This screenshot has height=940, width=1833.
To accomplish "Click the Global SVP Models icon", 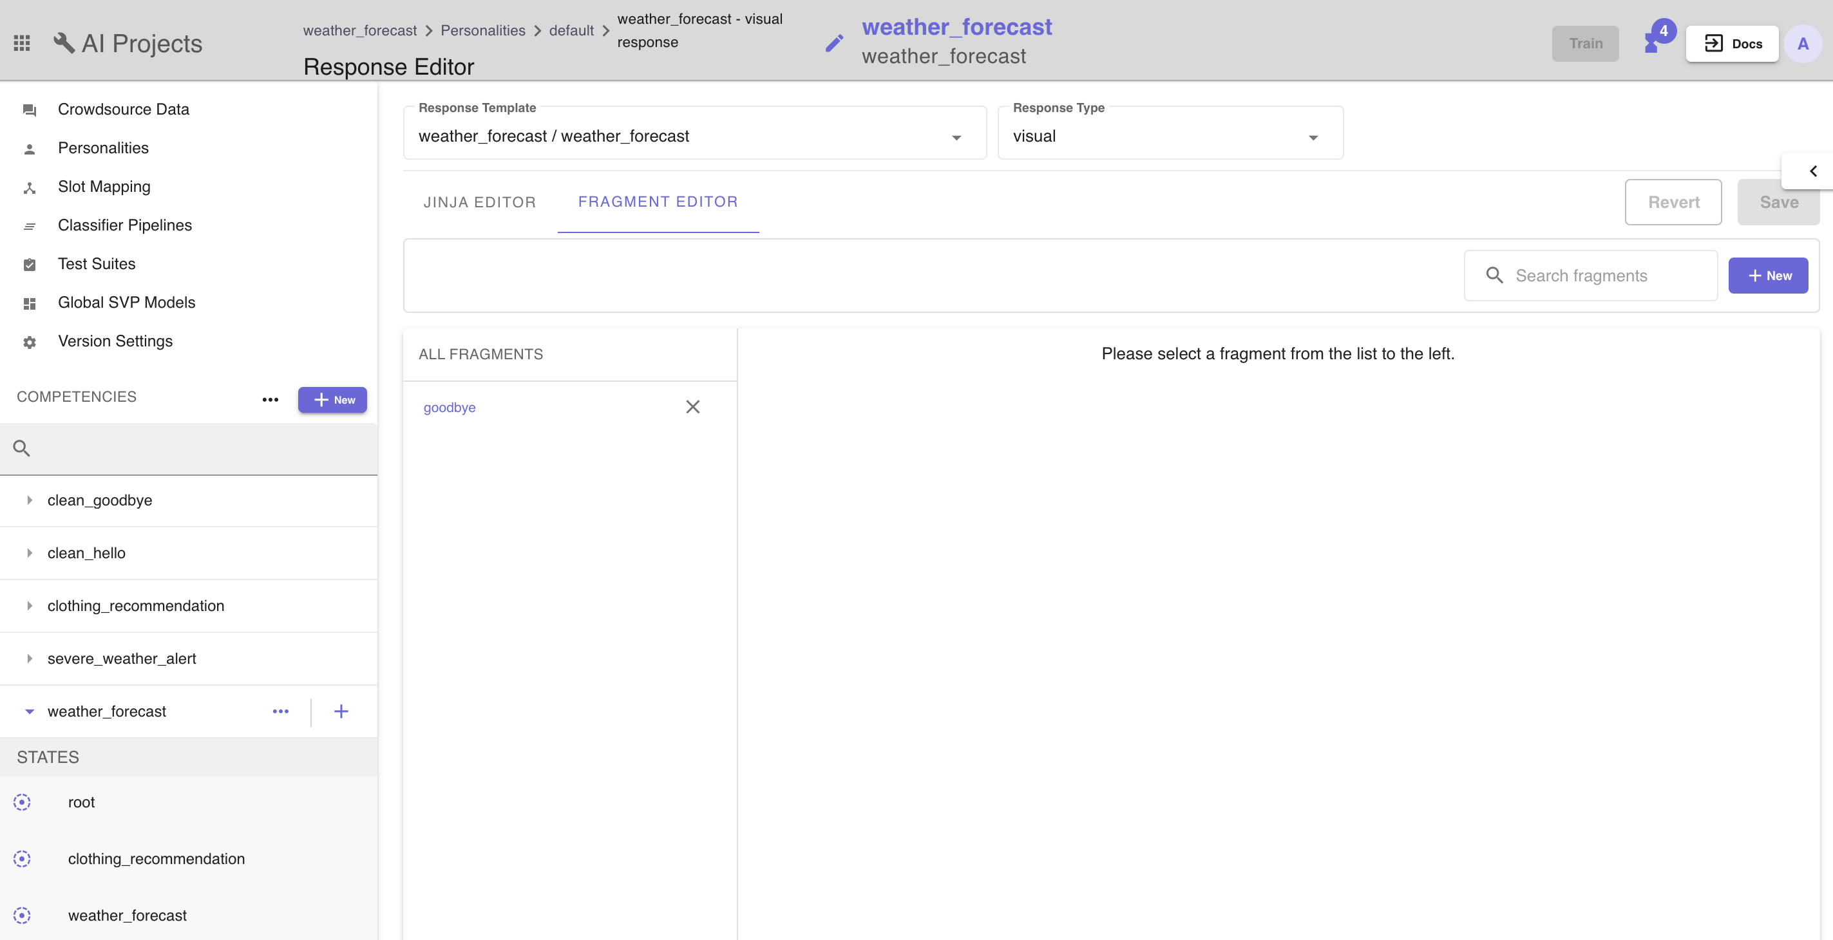I will click(29, 304).
